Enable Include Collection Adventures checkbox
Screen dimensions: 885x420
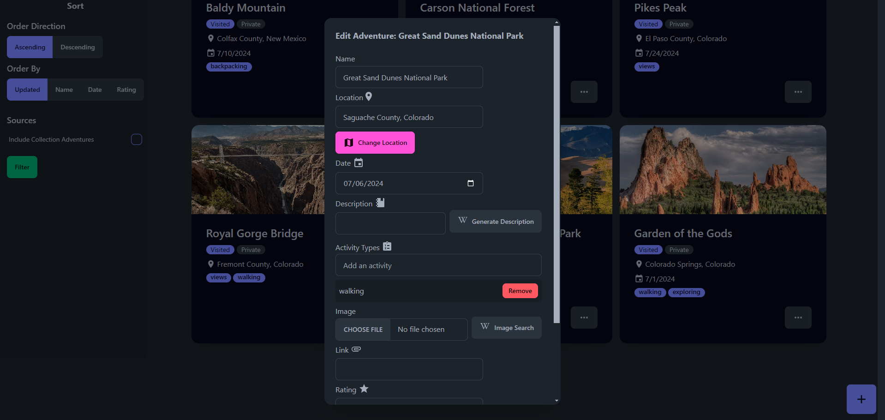click(x=137, y=139)
